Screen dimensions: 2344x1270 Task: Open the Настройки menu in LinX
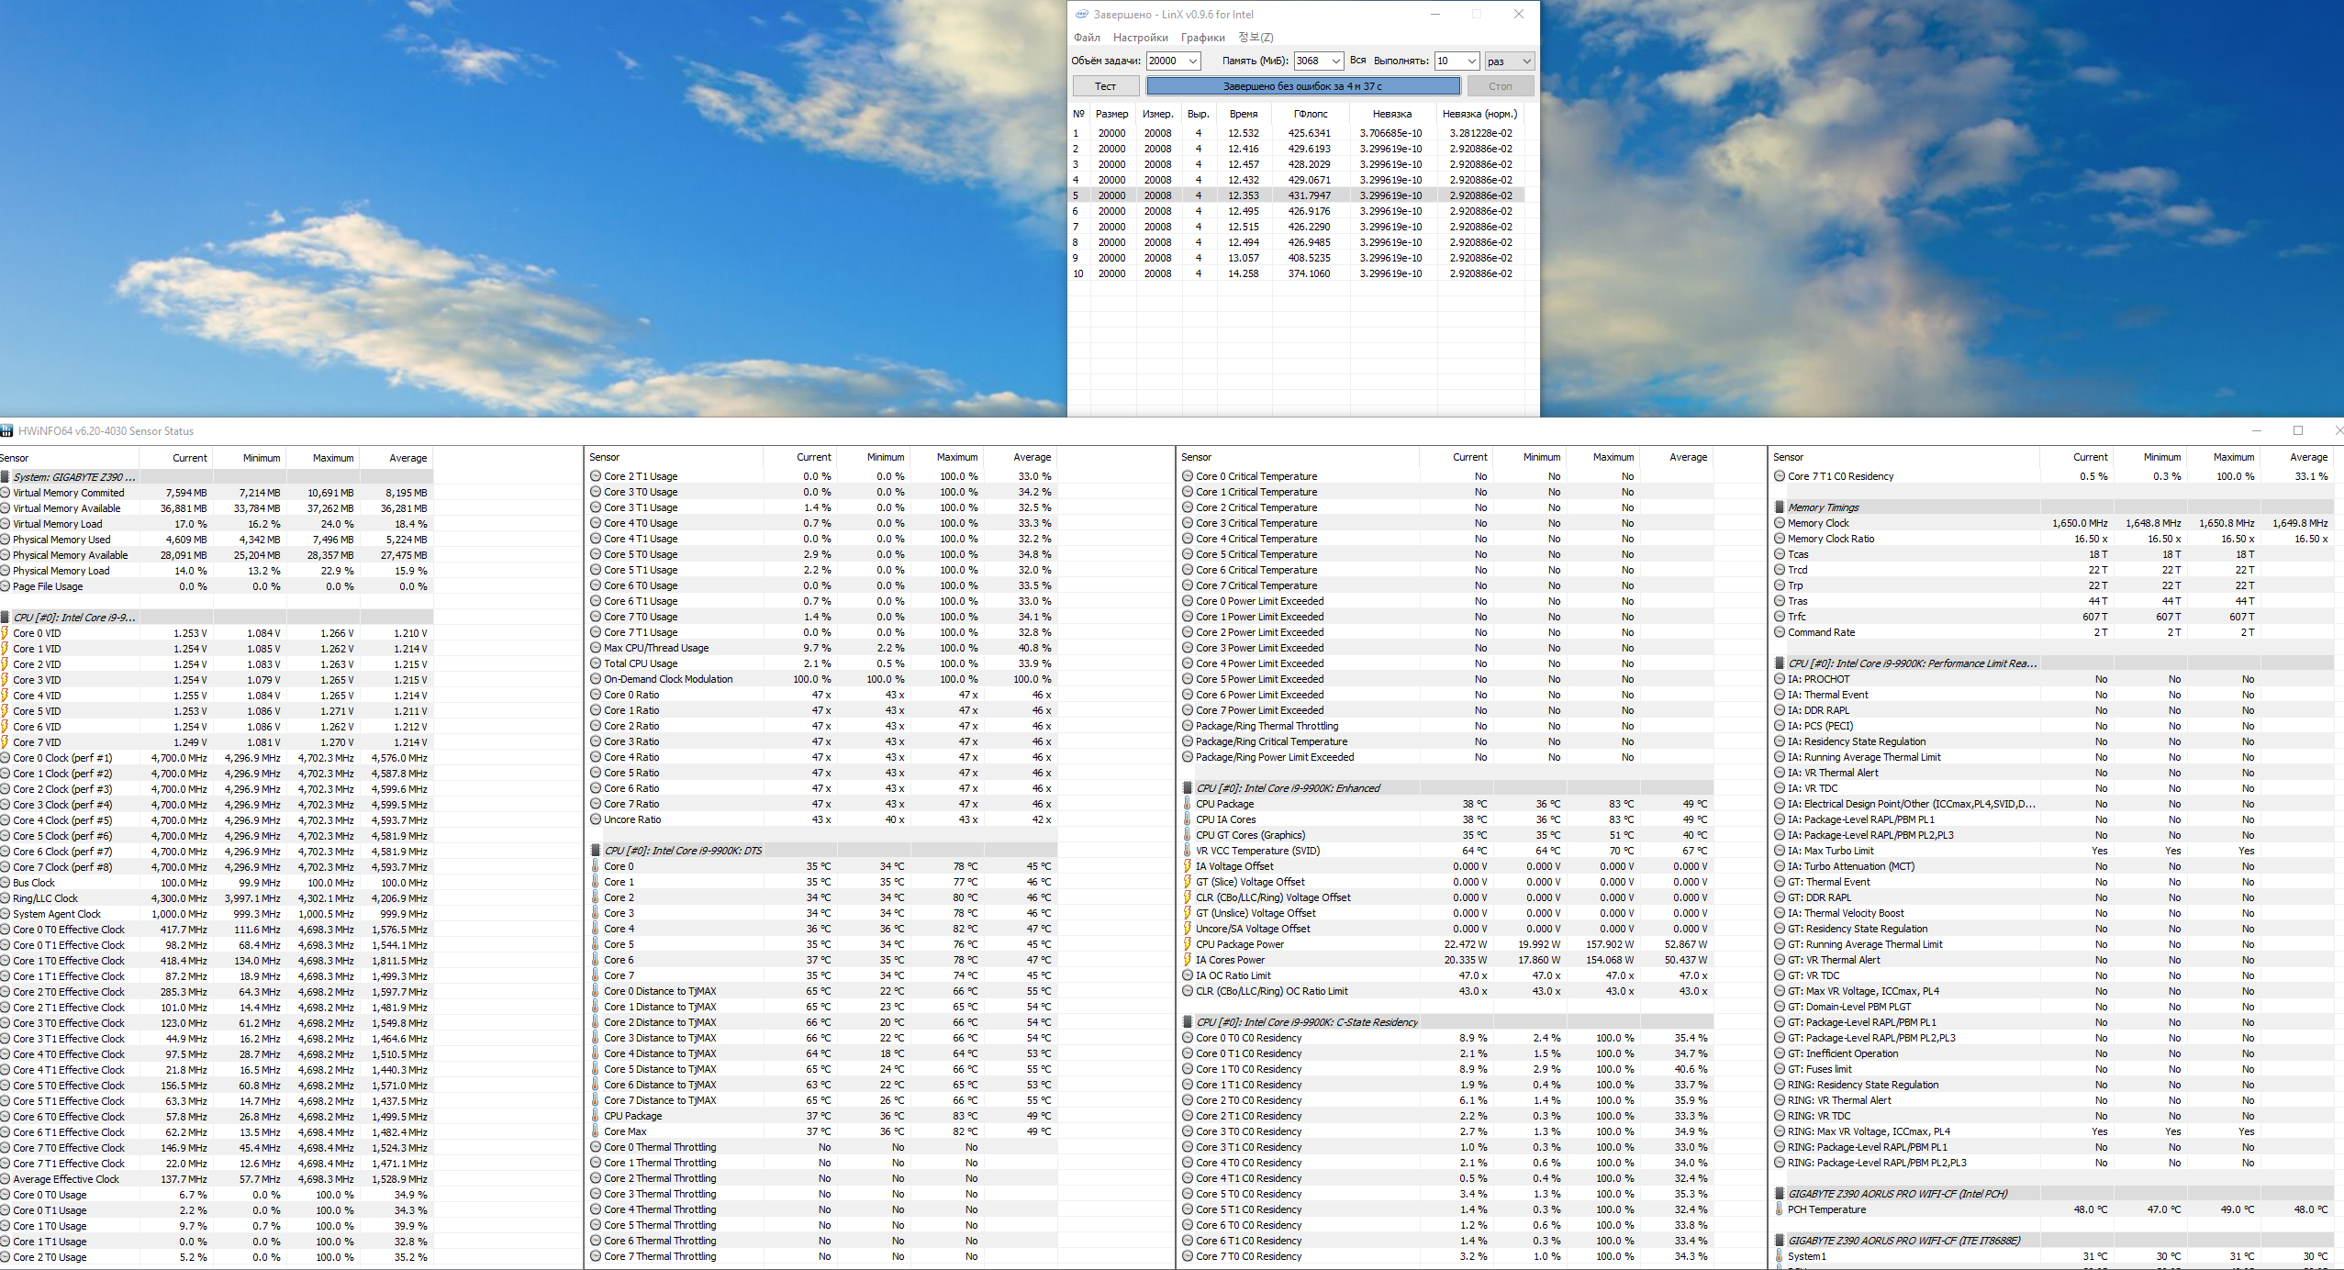point(1140,38)
